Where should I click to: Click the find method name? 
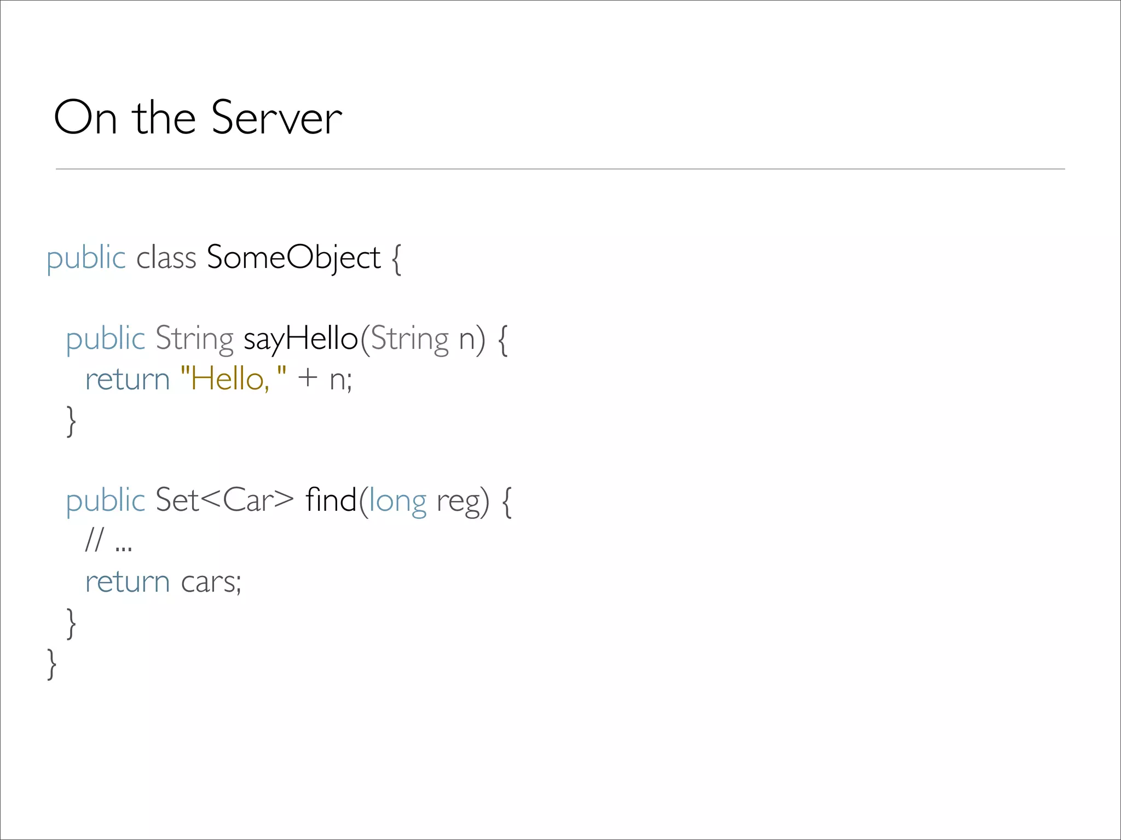(x=331, y=500)
